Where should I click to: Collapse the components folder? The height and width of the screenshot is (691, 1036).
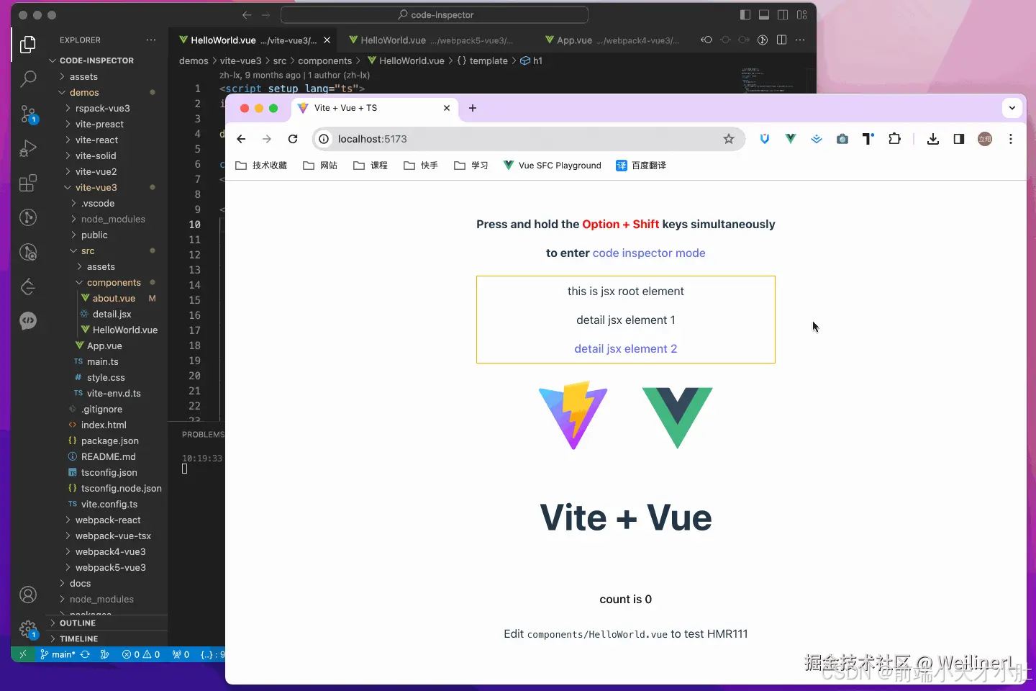[108, 282]
